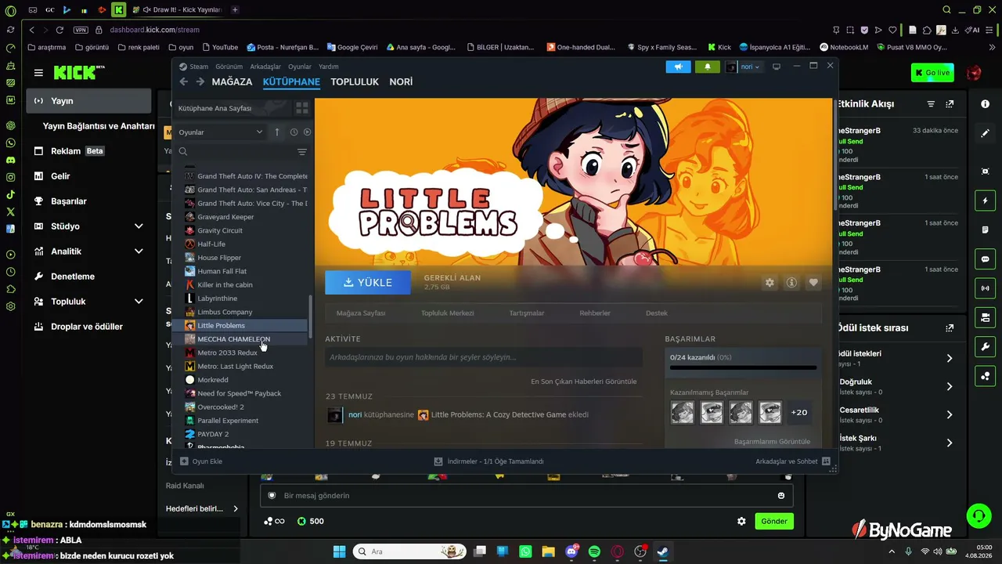This screenshot has height=564, width=1002.
Task: Enter Steam Big Picture mode
Action: [x=777, y=67]
